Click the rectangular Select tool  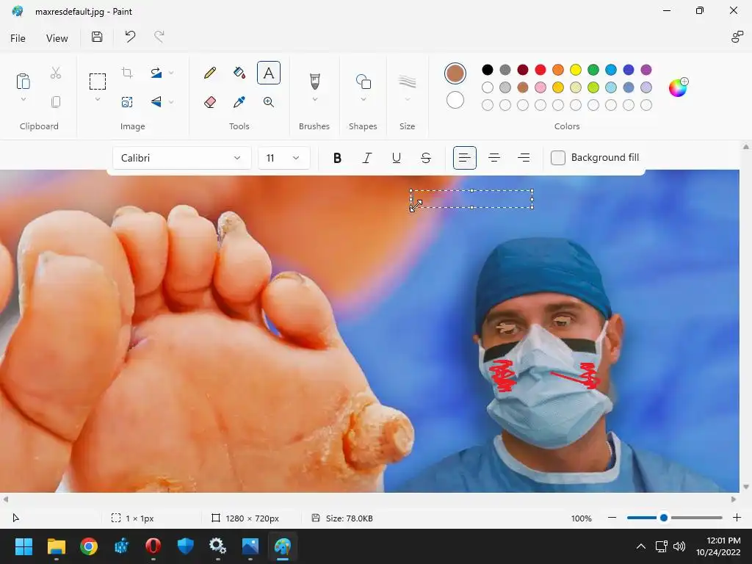click(x=98, y=82)
